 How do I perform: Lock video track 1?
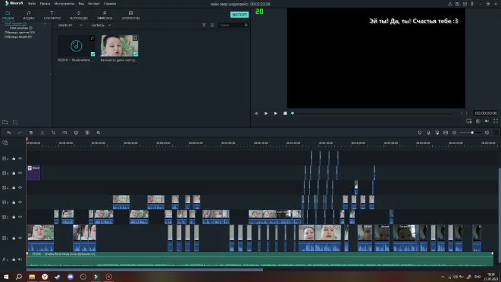(x=14, y=238)
